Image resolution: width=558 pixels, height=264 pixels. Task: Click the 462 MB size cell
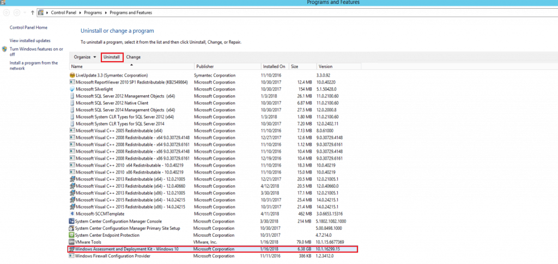click(x=305, y=214)
